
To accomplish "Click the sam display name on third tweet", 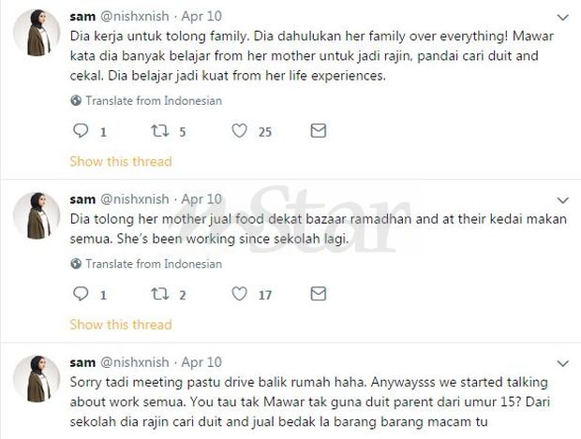I will tap(82, 361).
